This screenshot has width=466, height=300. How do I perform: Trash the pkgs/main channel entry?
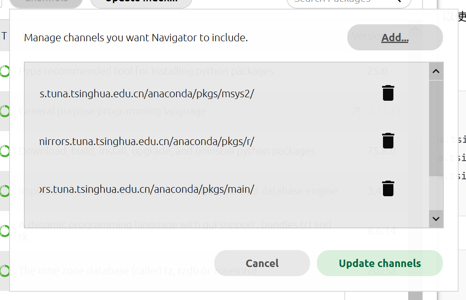point(388,188)
